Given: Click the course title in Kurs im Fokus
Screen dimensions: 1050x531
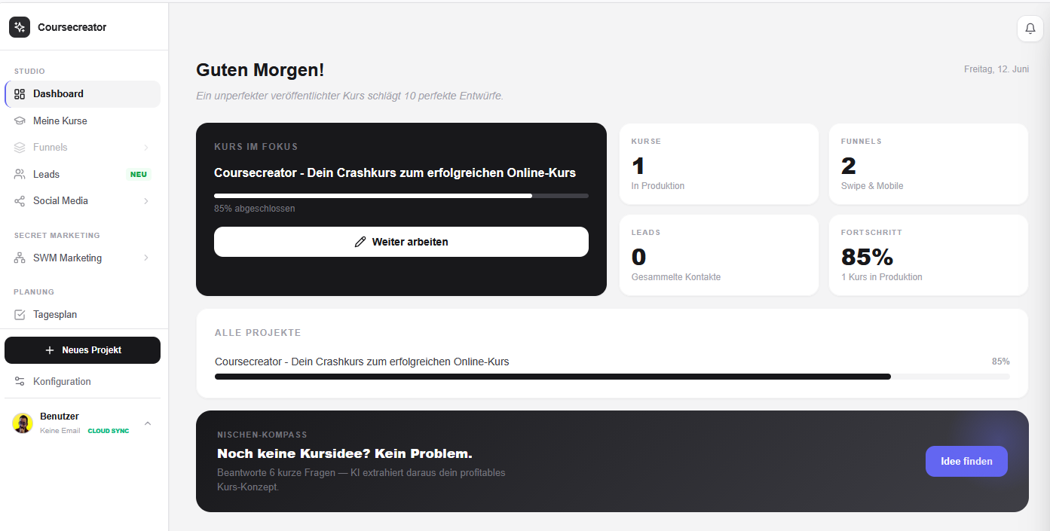Looking at the screenshot, I should (395, 173).
